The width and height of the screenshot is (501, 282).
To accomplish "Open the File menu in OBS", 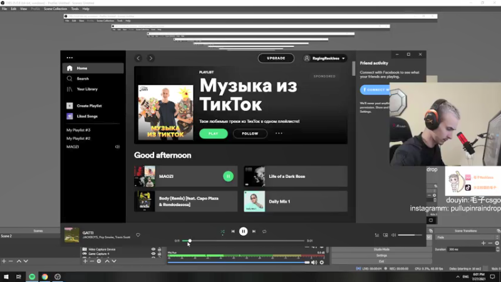I will 4,9.
